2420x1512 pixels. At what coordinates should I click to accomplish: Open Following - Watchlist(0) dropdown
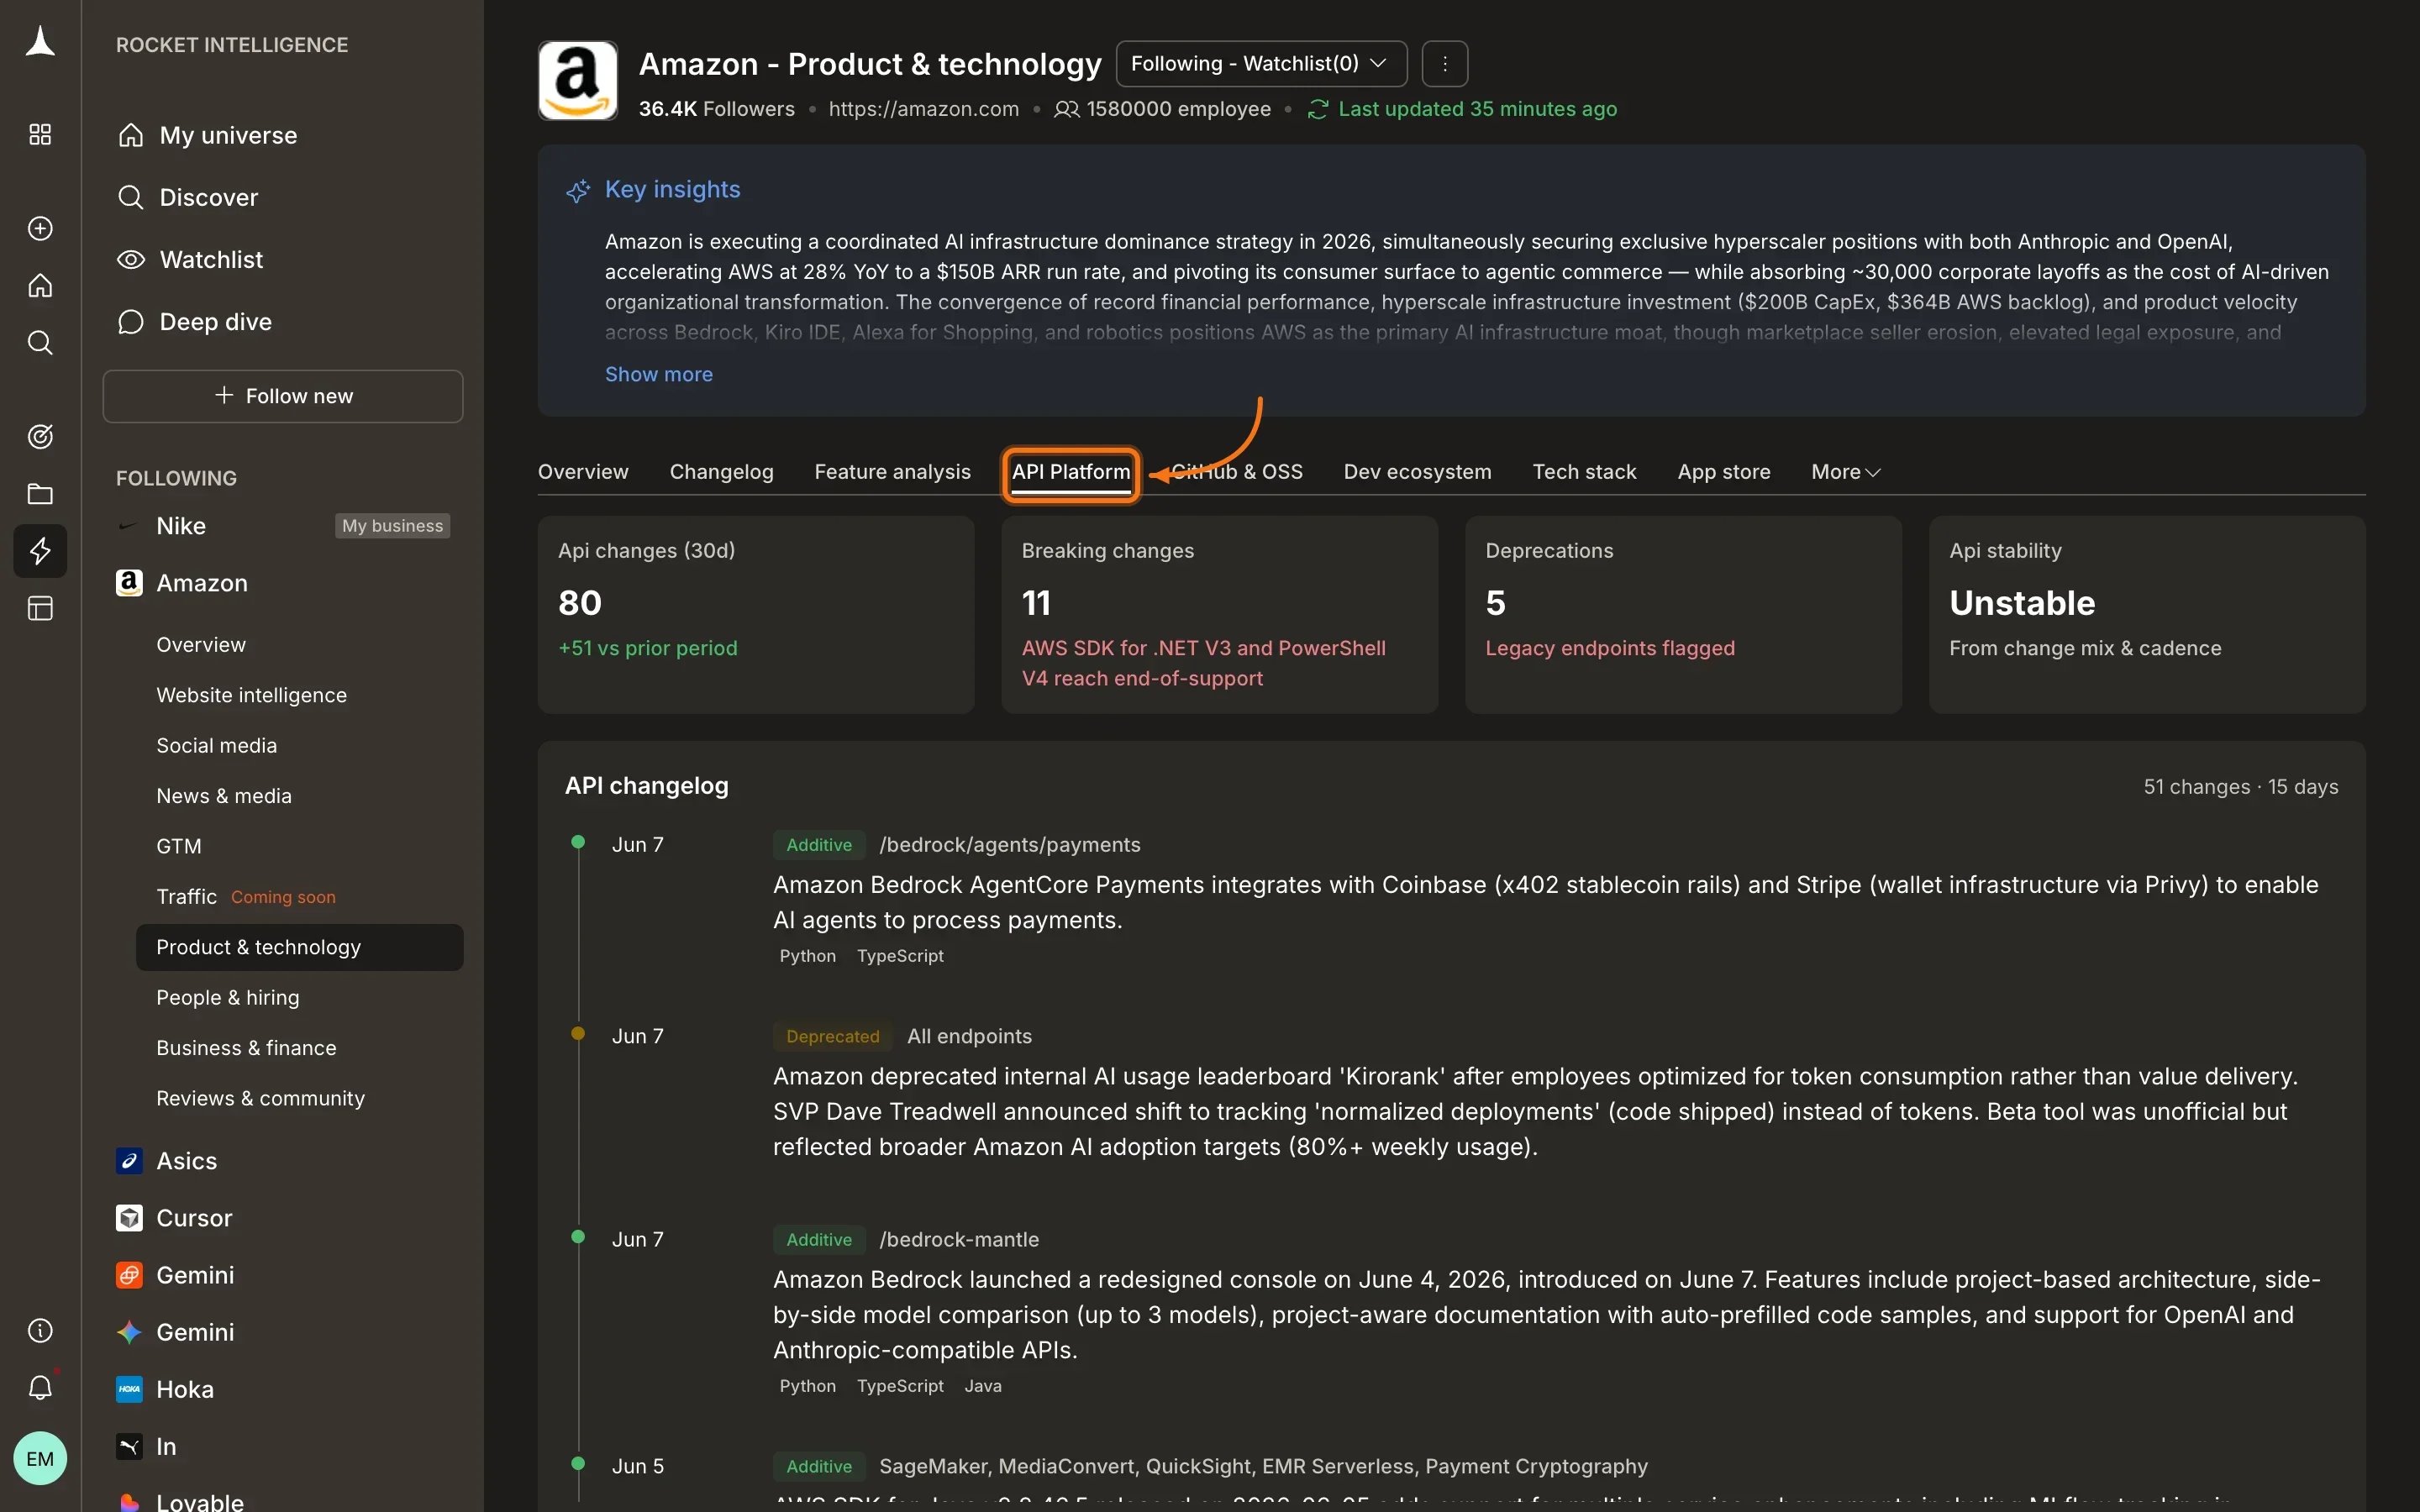point(1261,64)
